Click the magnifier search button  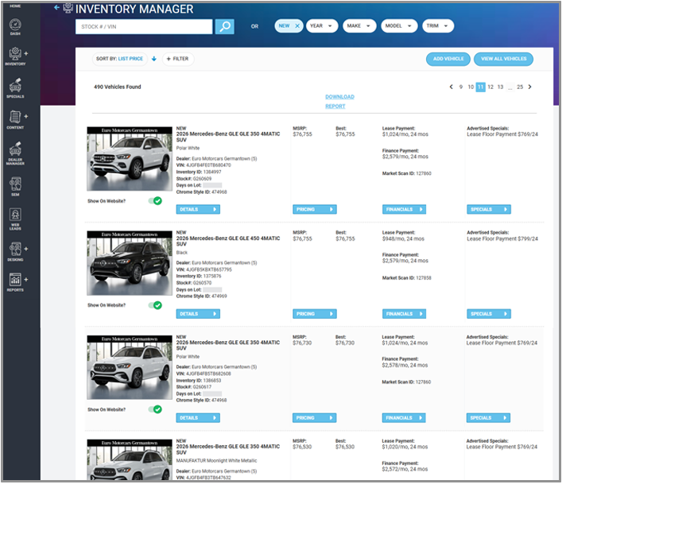[x=225, y=26]
